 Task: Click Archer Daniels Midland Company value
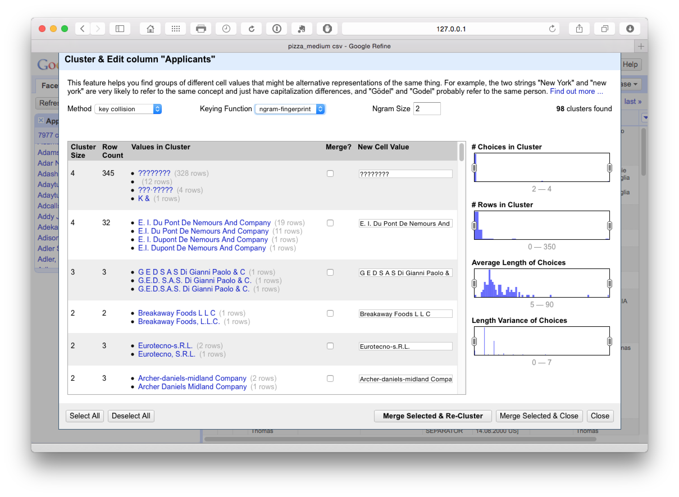[x=192, y=387]
